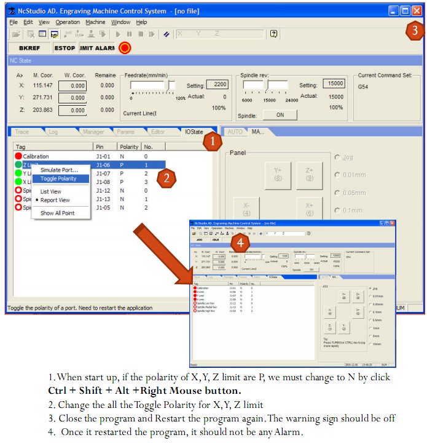The width and height of the screenshot is (427, 443).
Task: Click the green status dot on J1-08 row
Action: [x=18, y=182]
